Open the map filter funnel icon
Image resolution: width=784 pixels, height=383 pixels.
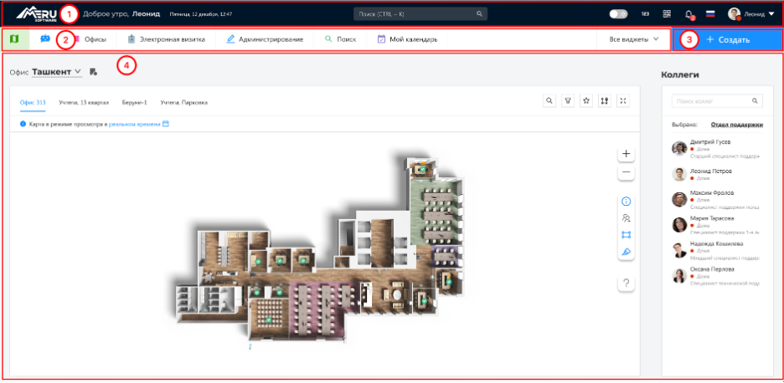568,101
